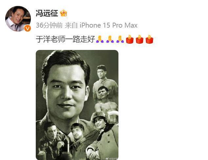Click the 36分钟前 timestamp

point(49,25)
